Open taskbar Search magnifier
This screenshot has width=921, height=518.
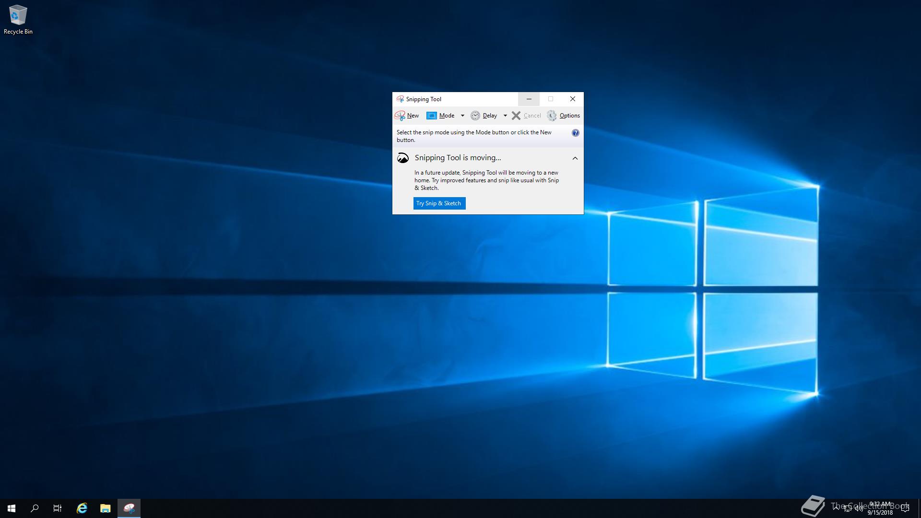click(x=35, y=508)
